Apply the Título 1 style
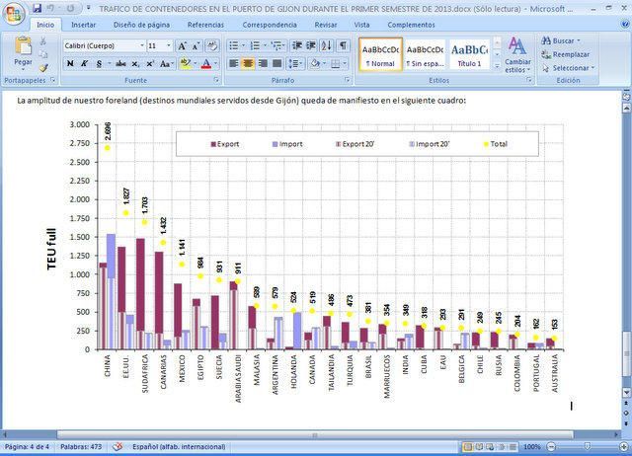The height and width of the screenshot is (456, 632). tap(469, 54)
